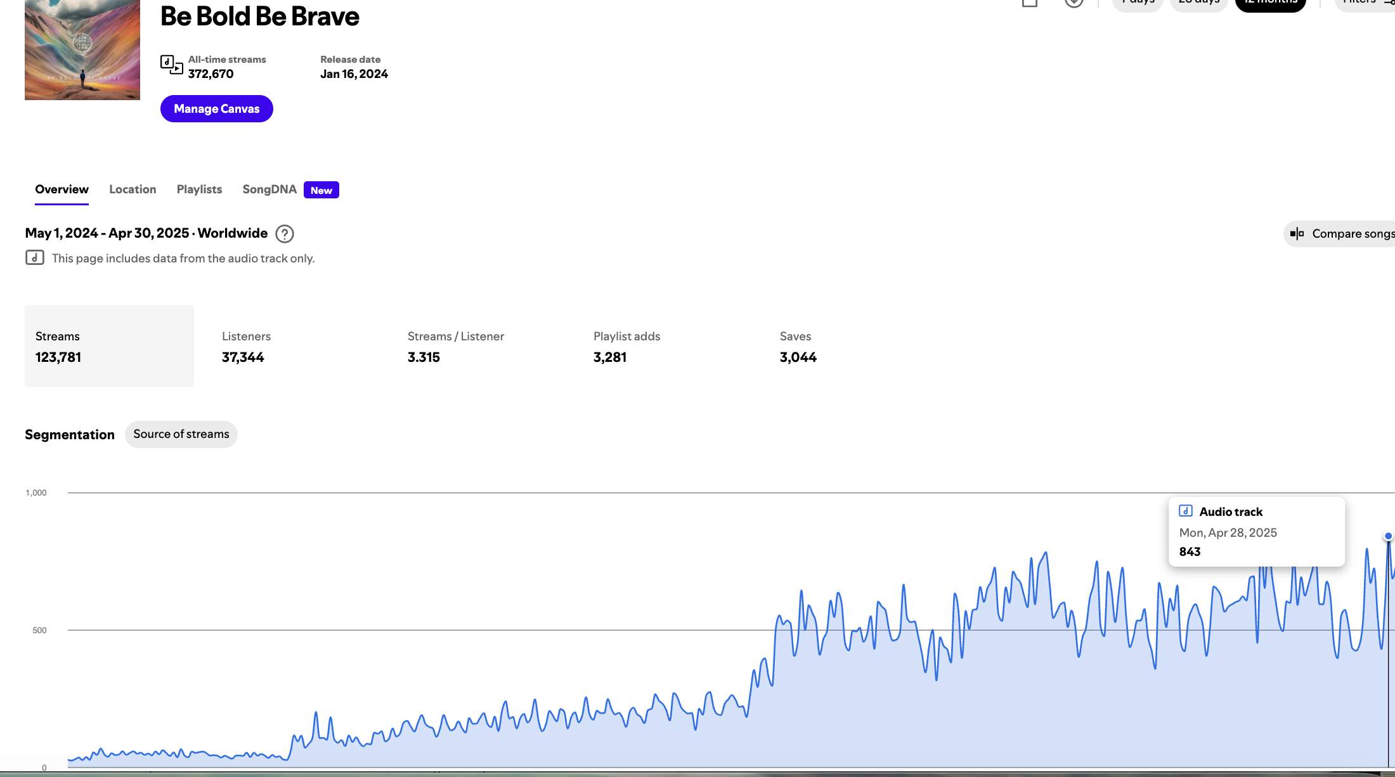Click the New badge next to SongDNA
1395x777 pixels.
[x=321, y=190]
